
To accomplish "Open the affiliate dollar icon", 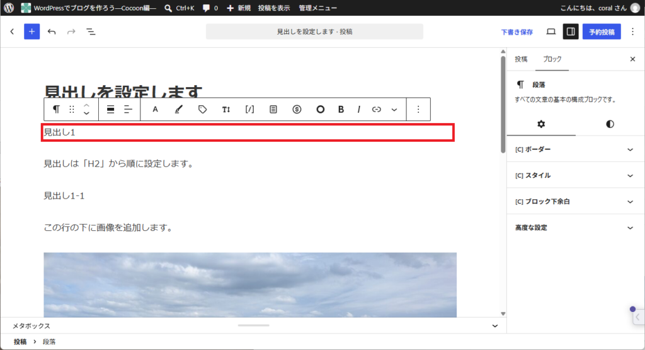I will (x=297, y=109).
